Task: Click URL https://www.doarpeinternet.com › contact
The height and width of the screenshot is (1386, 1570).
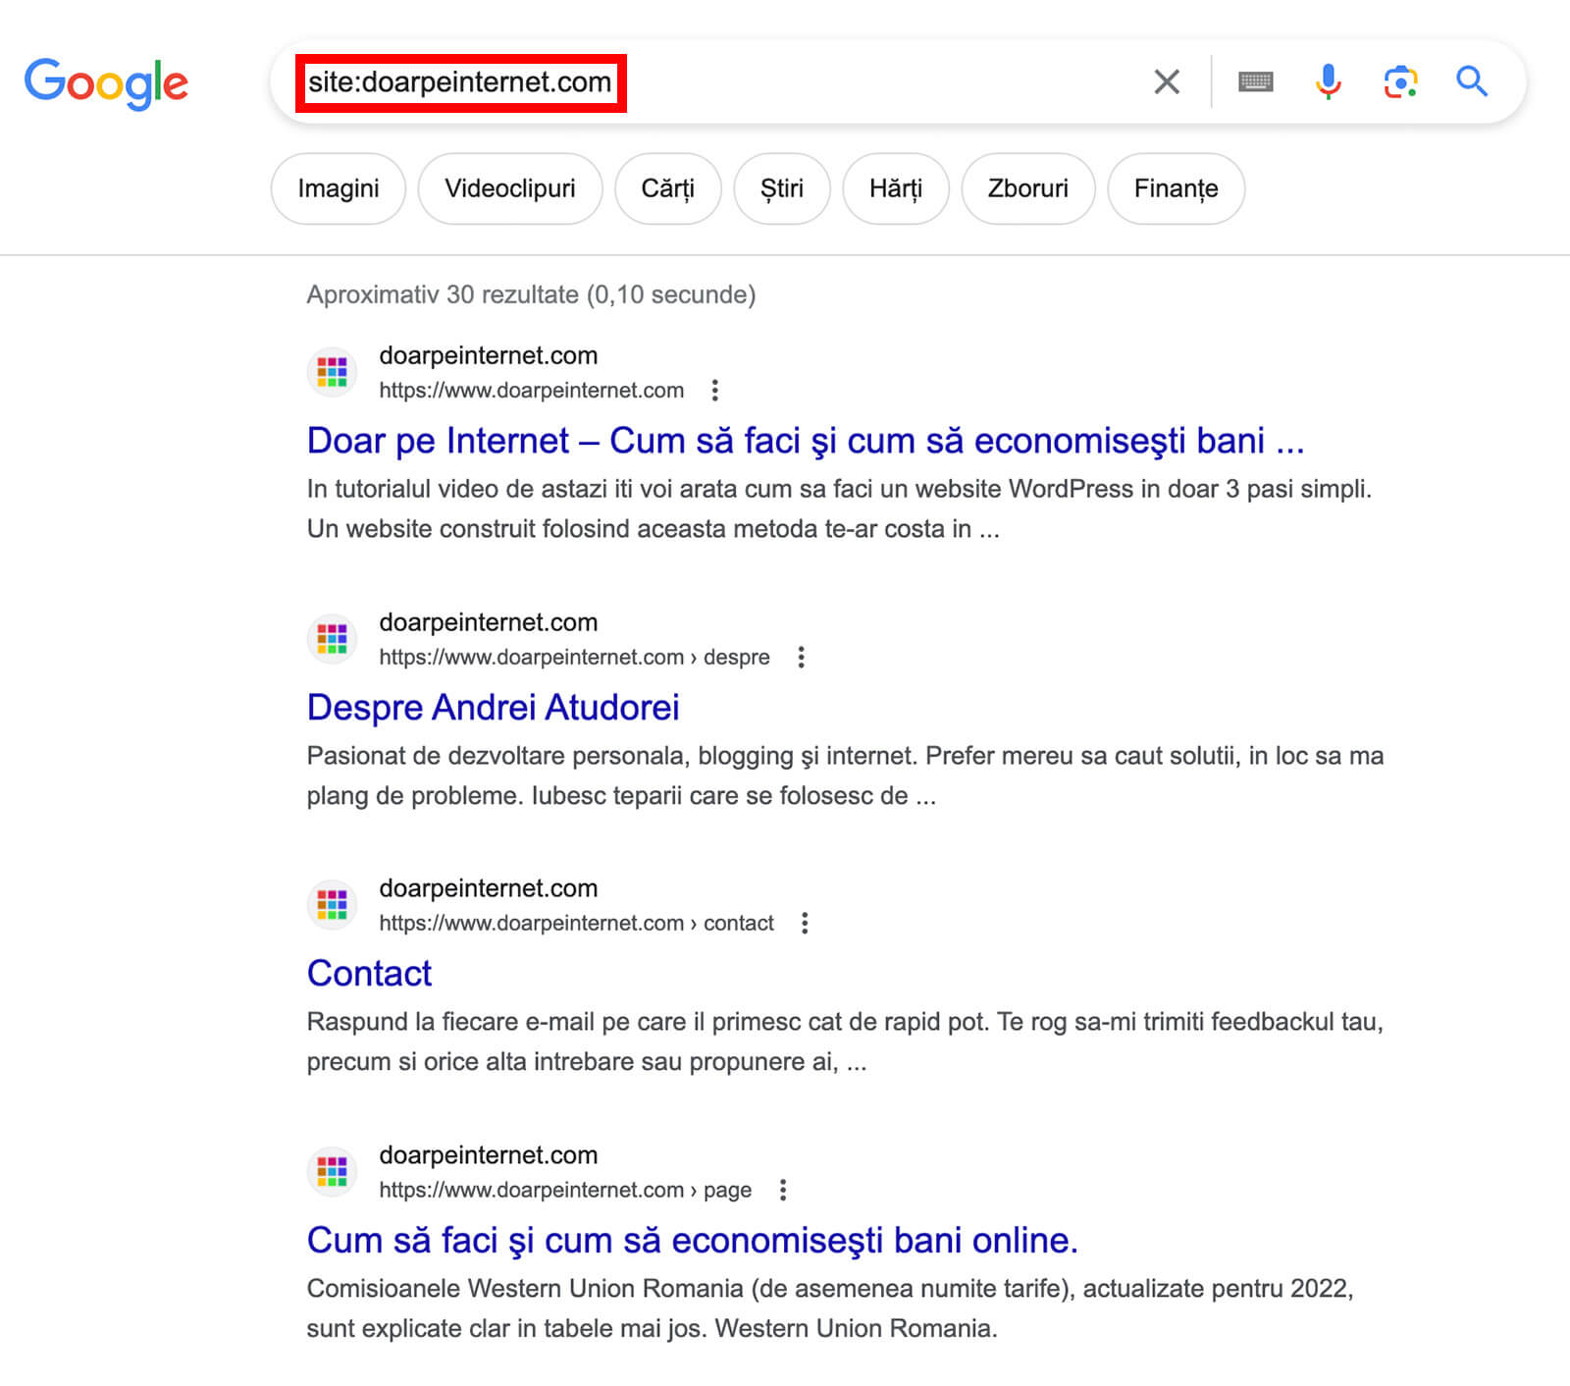Action: [577, 924]
